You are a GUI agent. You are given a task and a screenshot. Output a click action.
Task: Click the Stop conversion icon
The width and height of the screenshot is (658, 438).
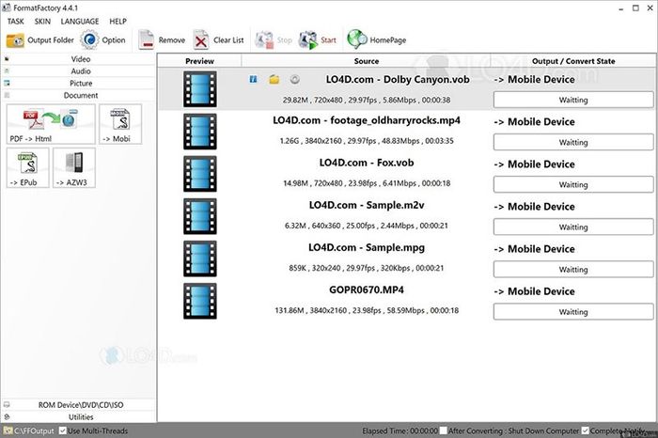264,40
